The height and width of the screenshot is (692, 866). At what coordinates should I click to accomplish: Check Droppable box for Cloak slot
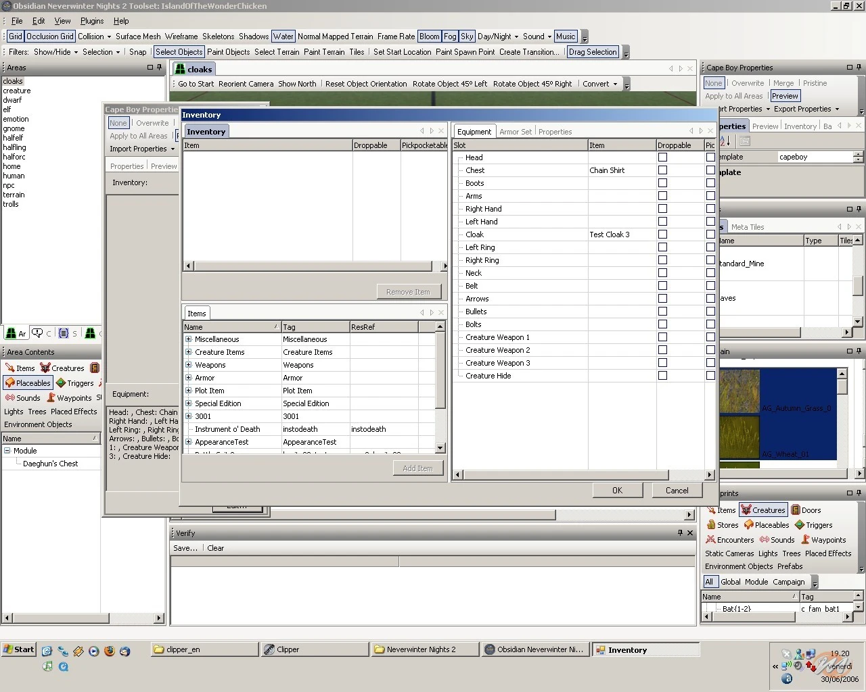tap(662, 234)
